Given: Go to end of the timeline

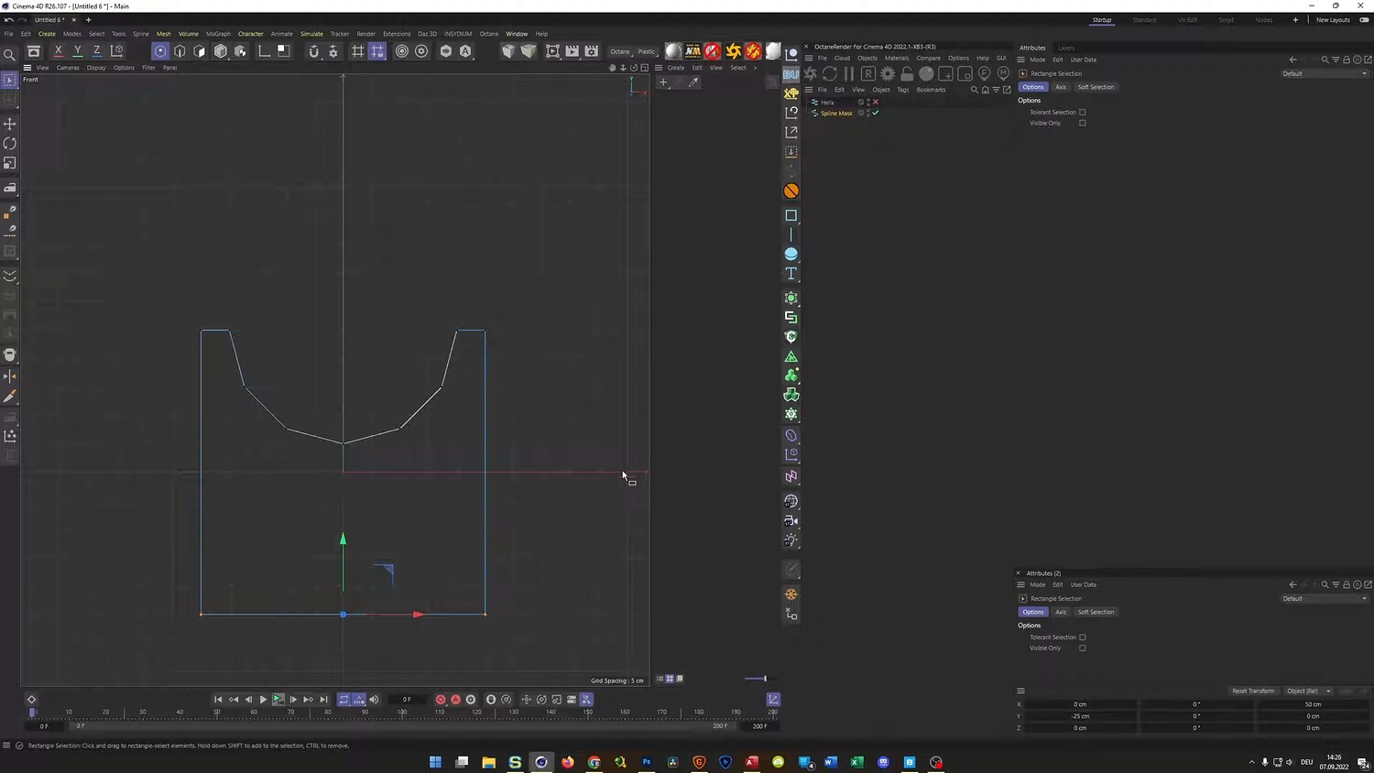Looking at the screenshot, I should [x=323, y=700].
